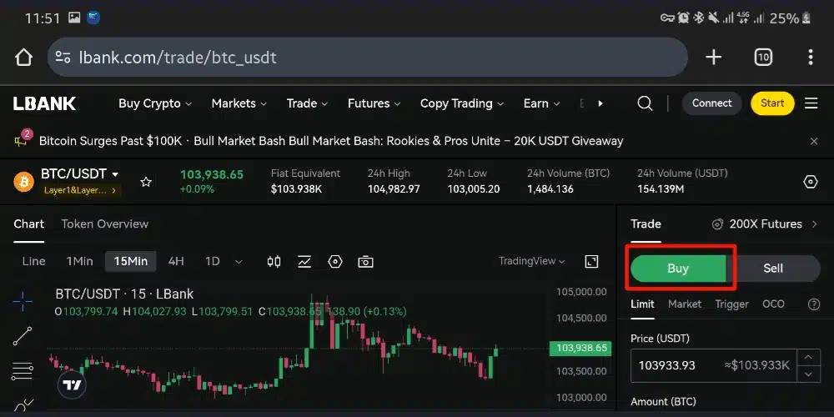Expand the Buy Crypto menu

(x=155, y=103)
